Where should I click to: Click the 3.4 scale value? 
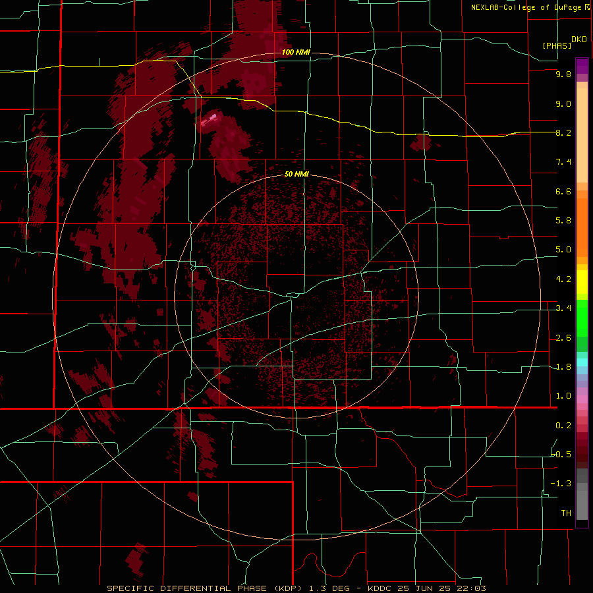pyautogui.click(x=563, y=308)
